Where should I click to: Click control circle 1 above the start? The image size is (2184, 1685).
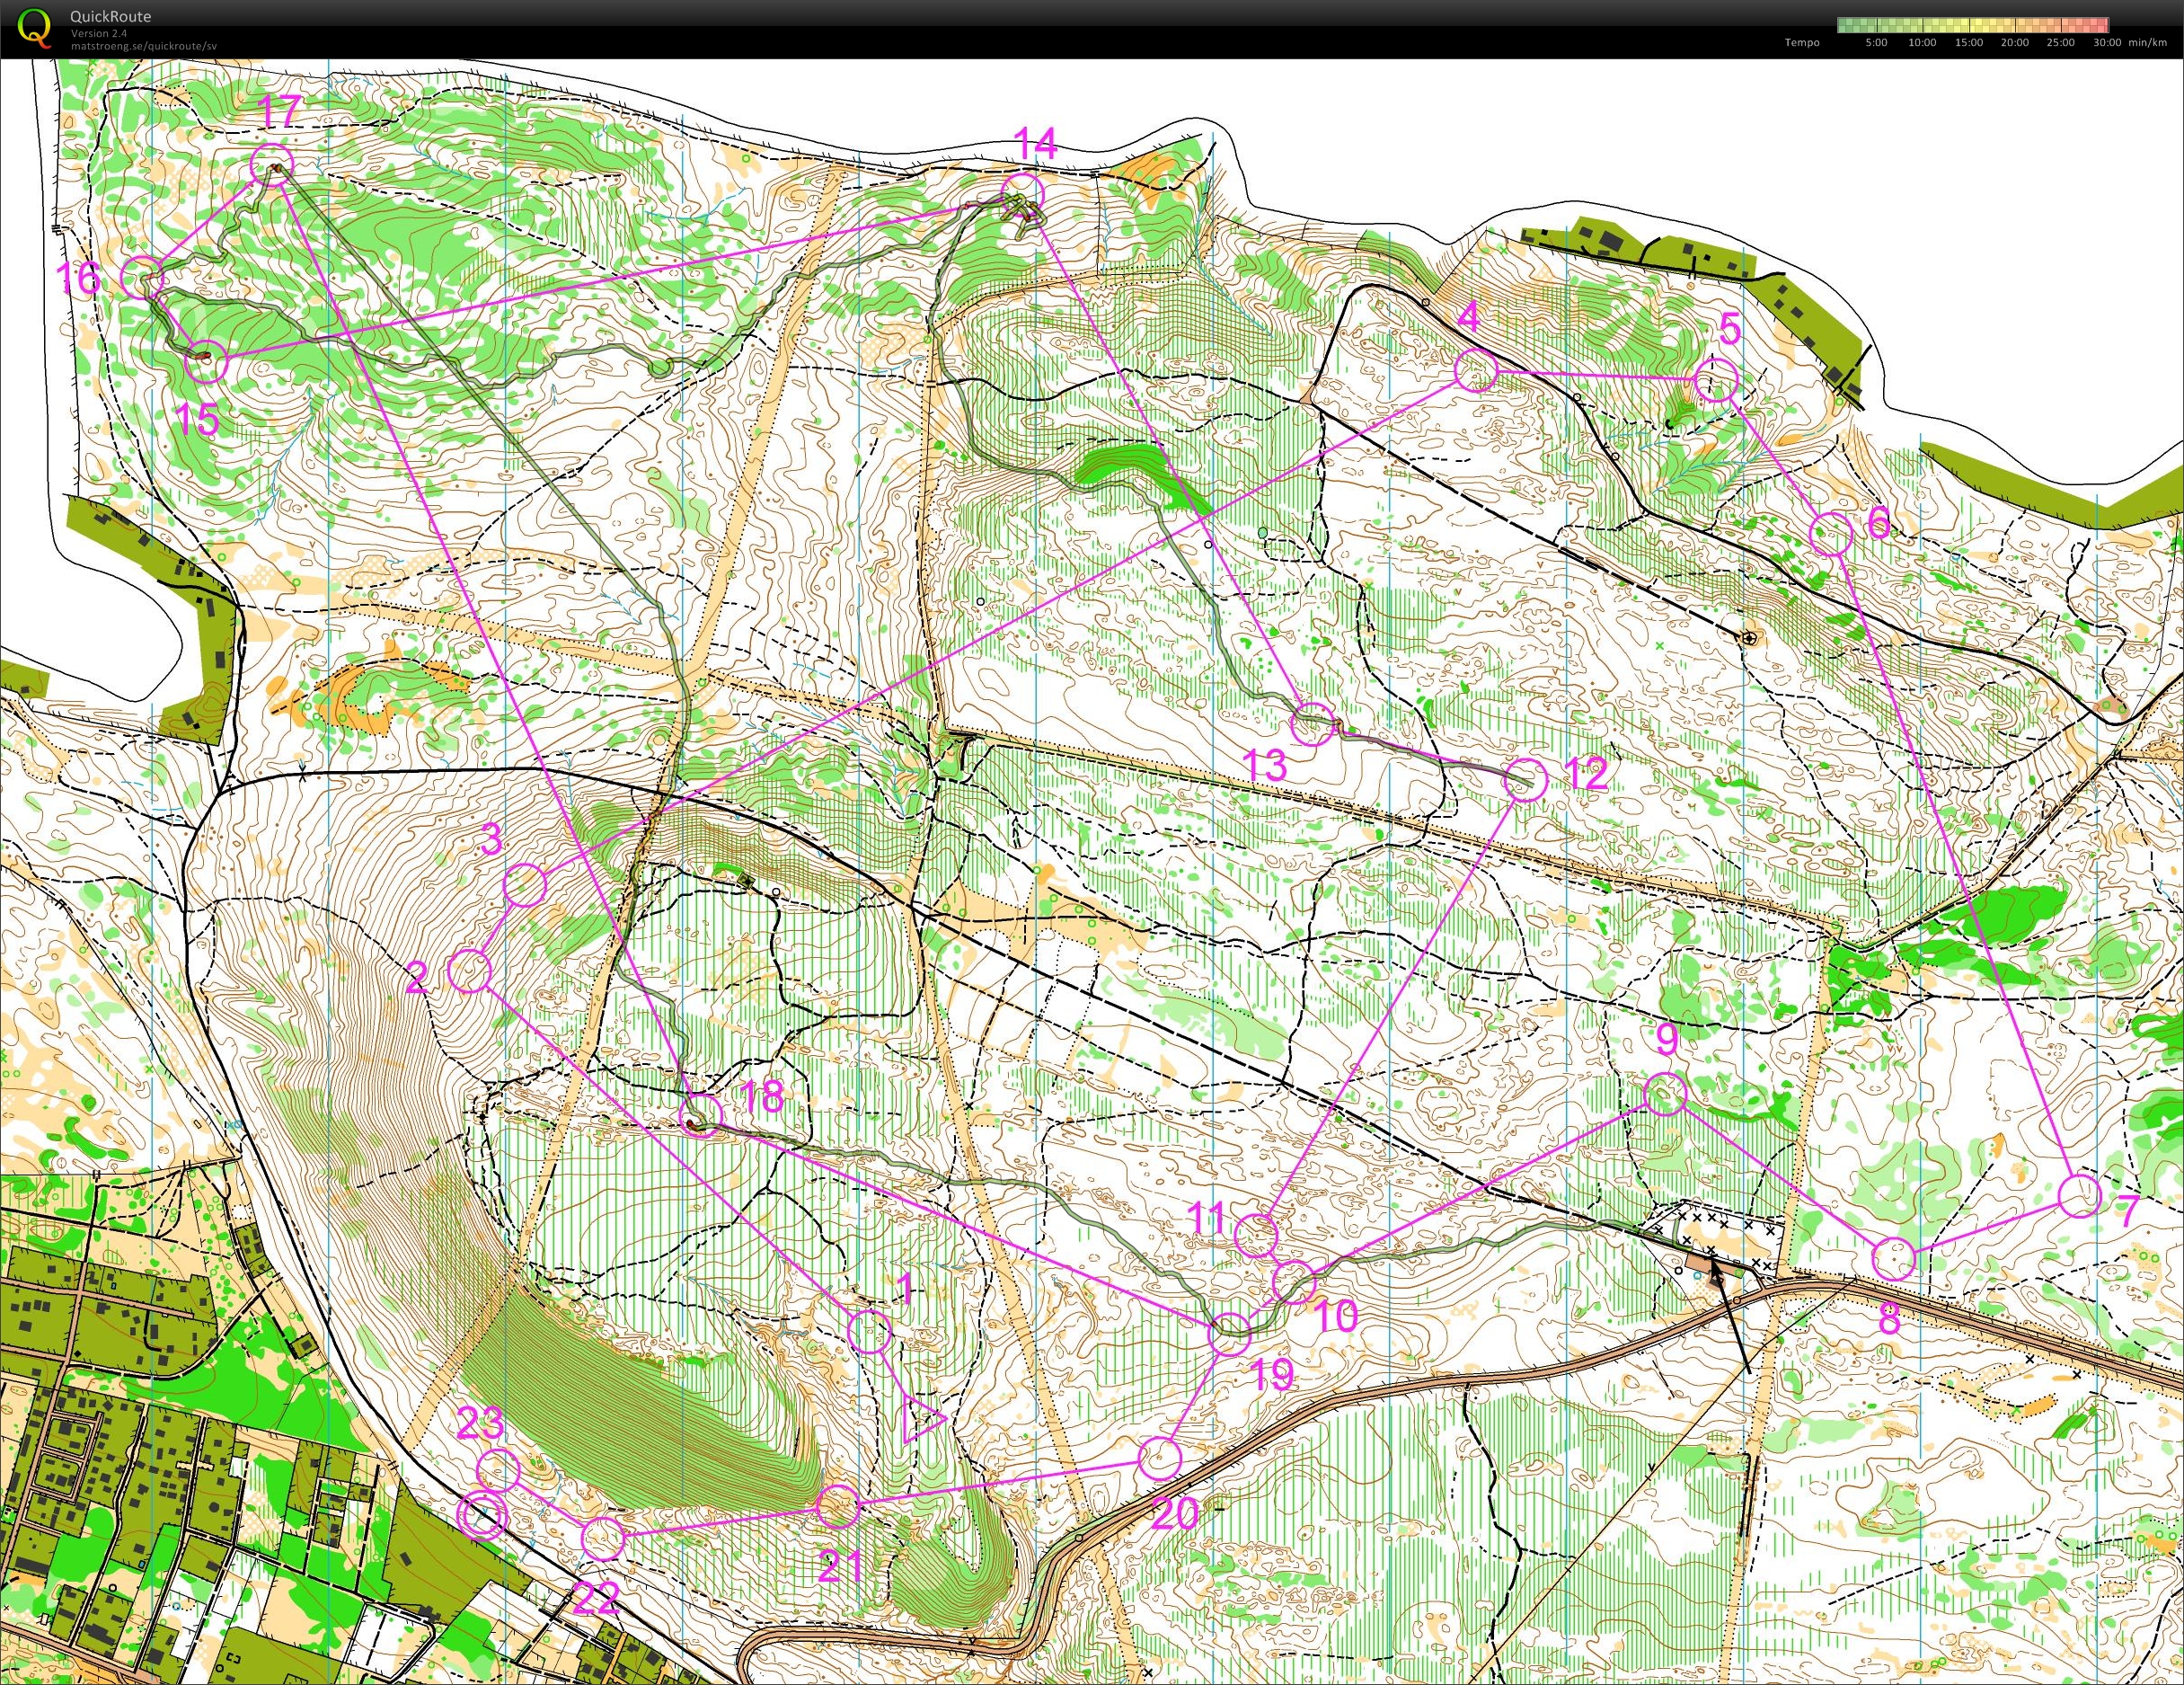point(869,1332)
